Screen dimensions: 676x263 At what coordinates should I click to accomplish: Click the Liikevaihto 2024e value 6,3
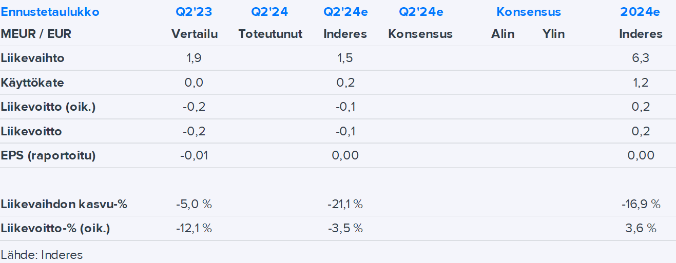point(641,58)
